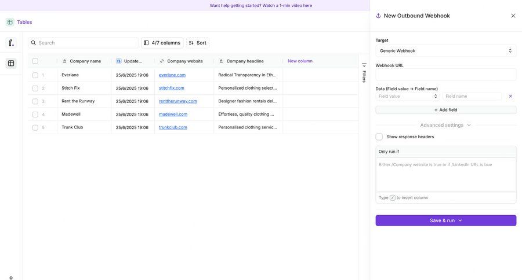Click the Company website column header
The width and height of the screenshot is (522, 280).
click(184, 61)
